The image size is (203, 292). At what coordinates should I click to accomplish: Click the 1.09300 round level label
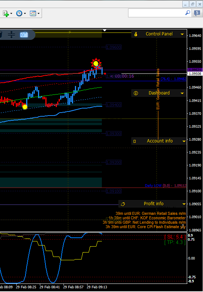coord(114,134)
